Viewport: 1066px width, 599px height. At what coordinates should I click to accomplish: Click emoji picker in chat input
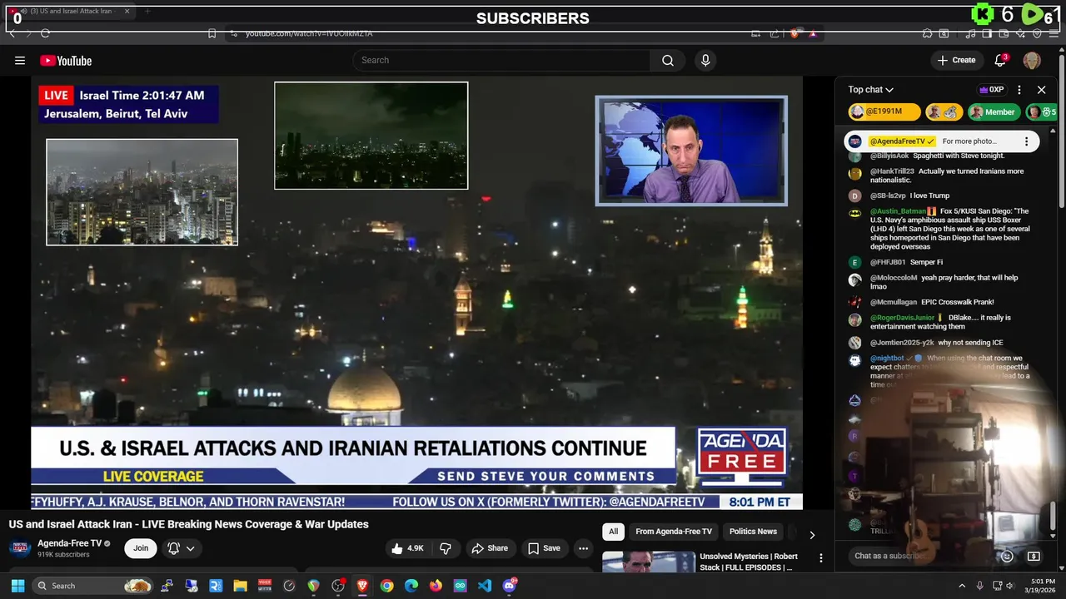coord(1007,556)
